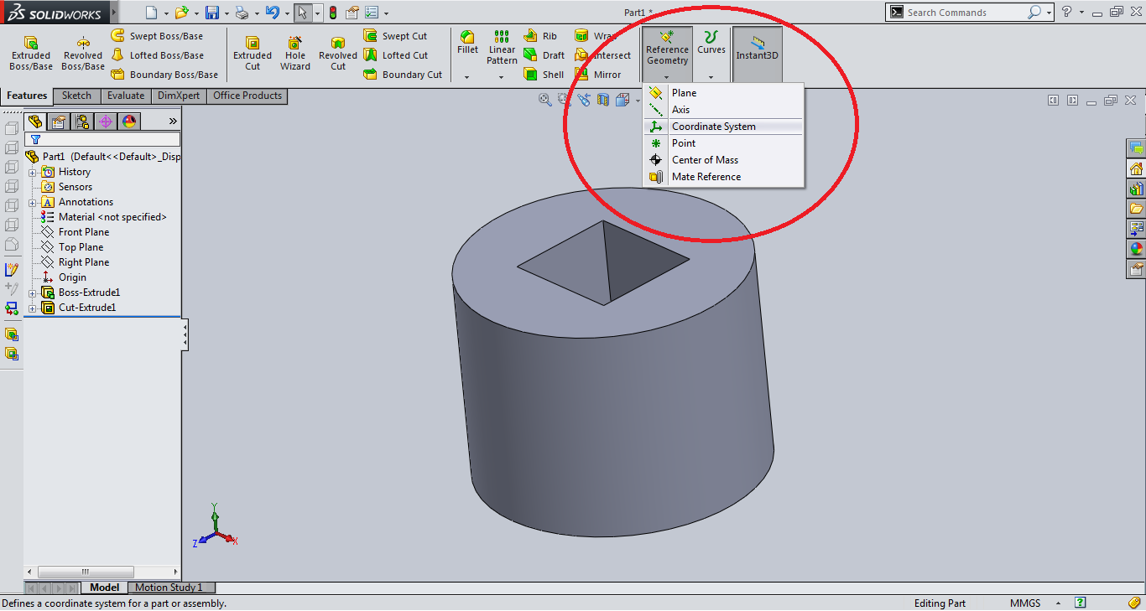
Task: Open the Office Products tab
Action: click(247, 96)
